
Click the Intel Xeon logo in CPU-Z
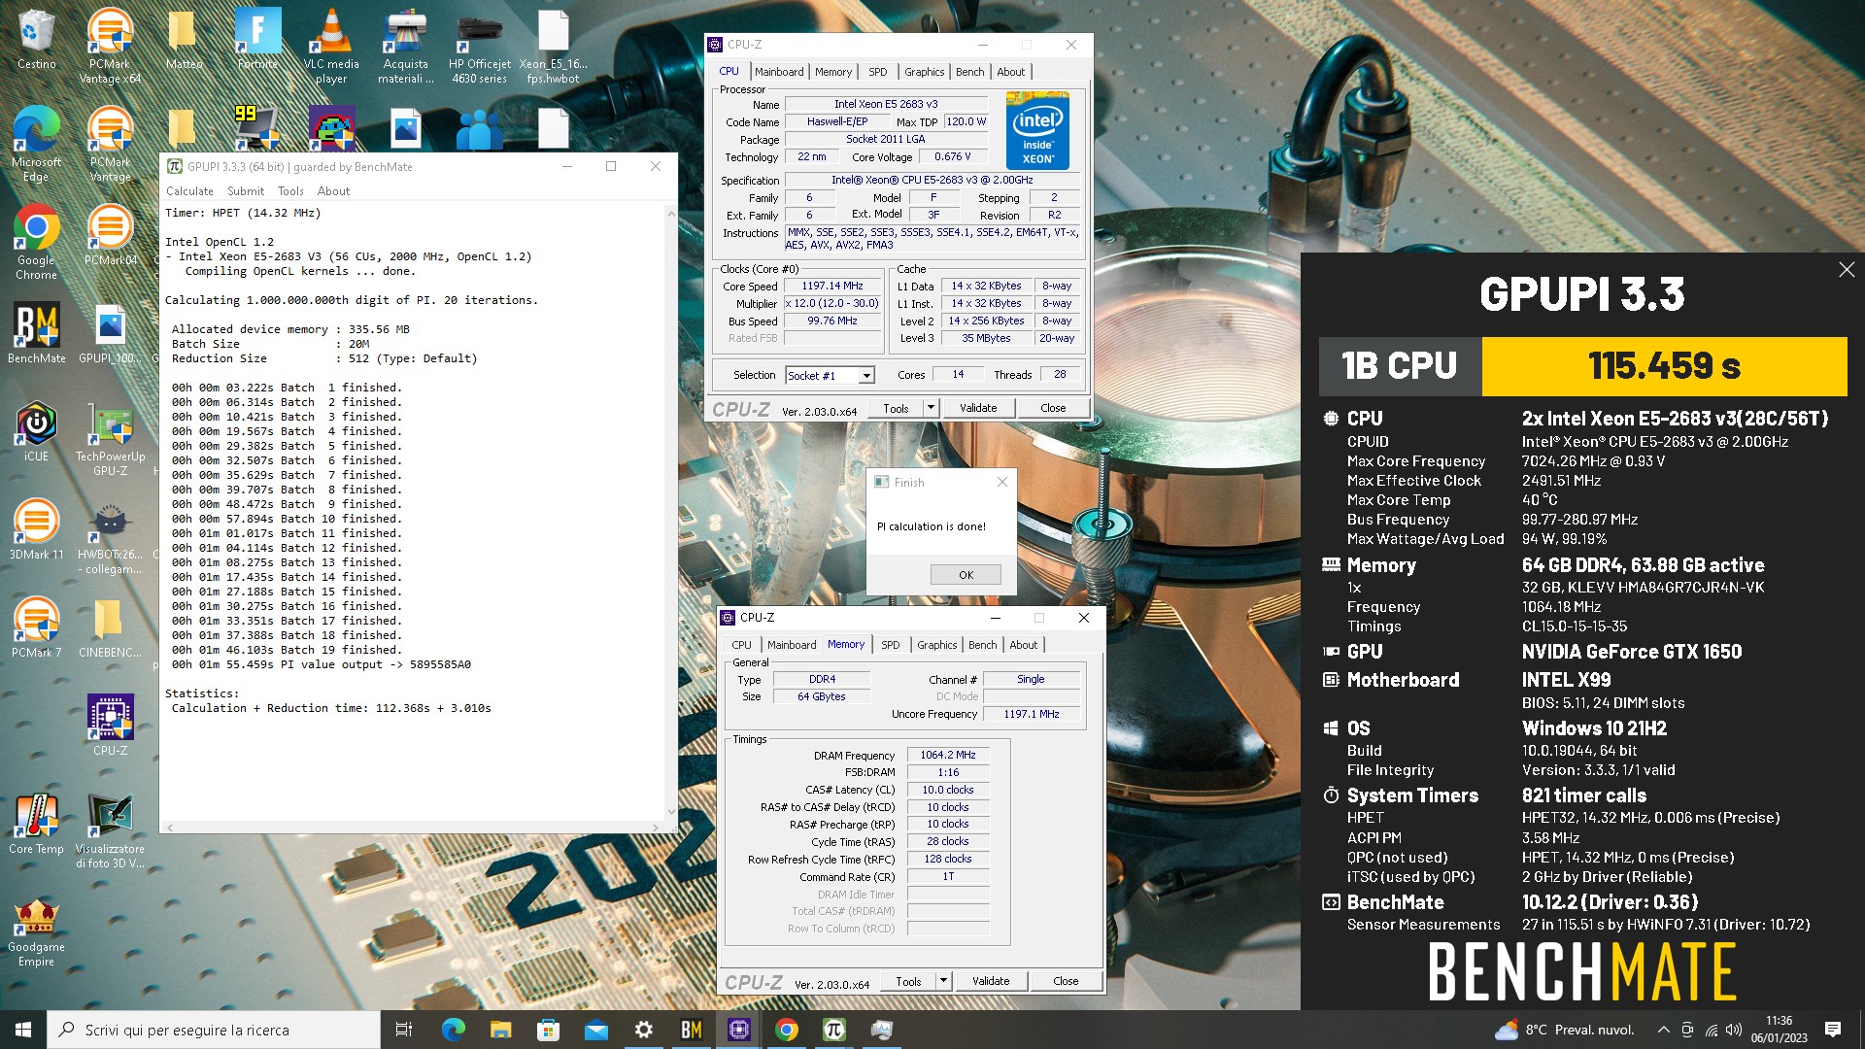[x=1037, y=131]
